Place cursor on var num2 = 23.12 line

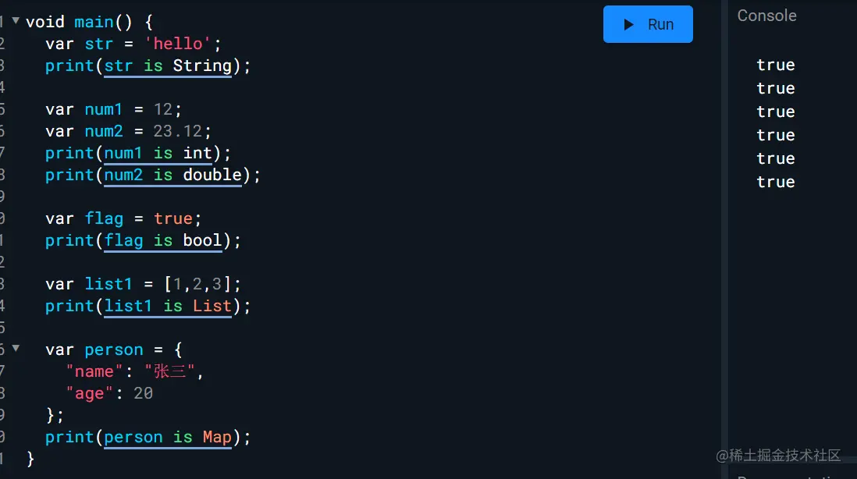128,131
